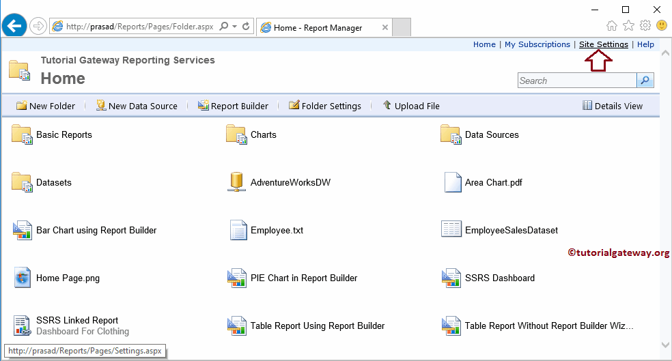Click the browser back arrow button
This screenshot has width=672, height=361.
(x=14, y=27)
